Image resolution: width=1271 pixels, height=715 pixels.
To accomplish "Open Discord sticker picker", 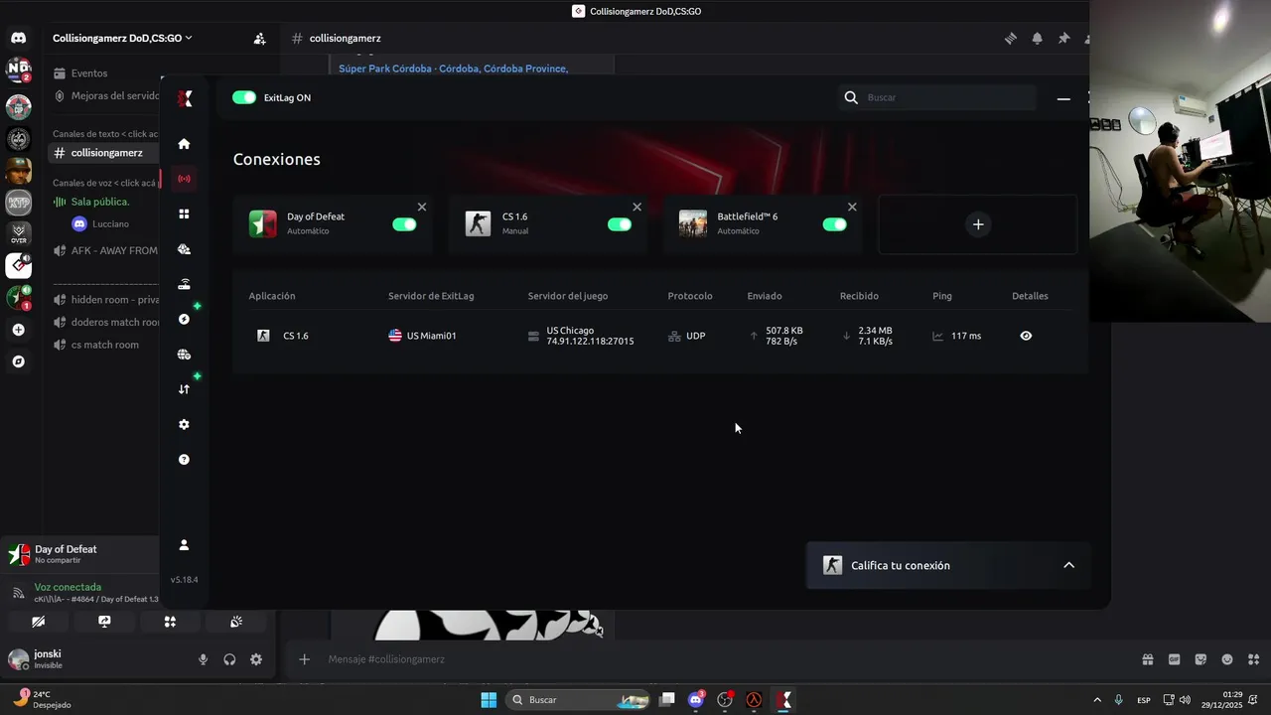I will 1200,659.
